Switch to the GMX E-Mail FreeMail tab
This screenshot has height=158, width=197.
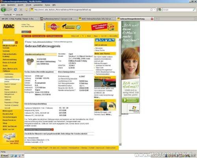coord(19,19)
